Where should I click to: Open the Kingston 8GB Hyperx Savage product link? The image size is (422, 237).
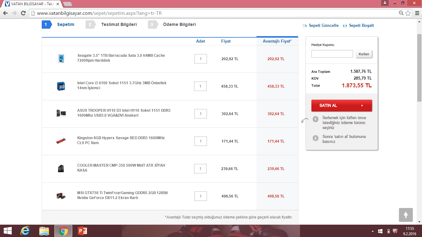click(121, 140)
